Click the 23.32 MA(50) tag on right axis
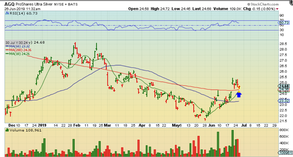293x157 pixels. pos(284,101)
